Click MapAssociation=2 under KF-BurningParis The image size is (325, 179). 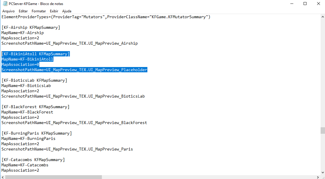pyautogui.click(x=20, y=144)
